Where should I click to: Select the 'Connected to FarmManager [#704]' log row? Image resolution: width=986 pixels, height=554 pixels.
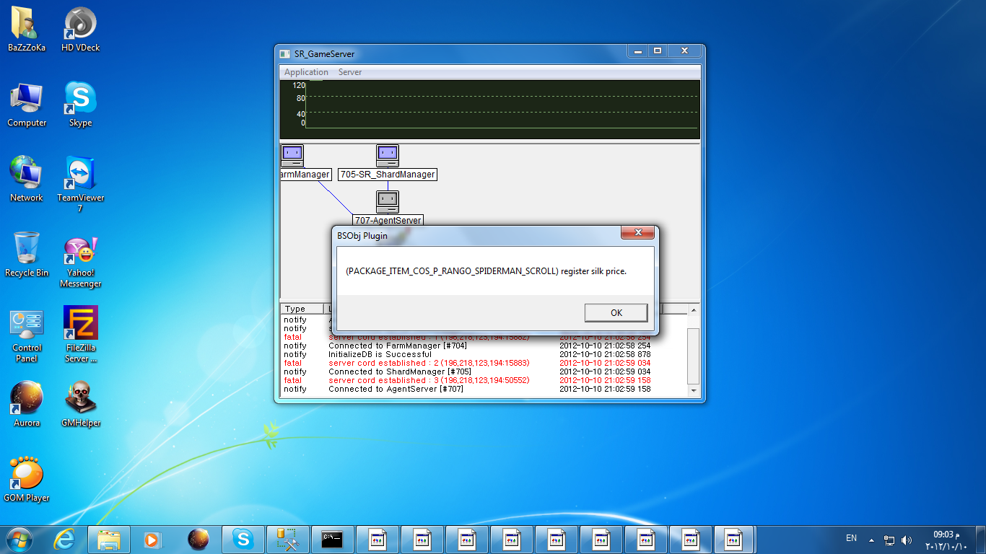(484, 346)
